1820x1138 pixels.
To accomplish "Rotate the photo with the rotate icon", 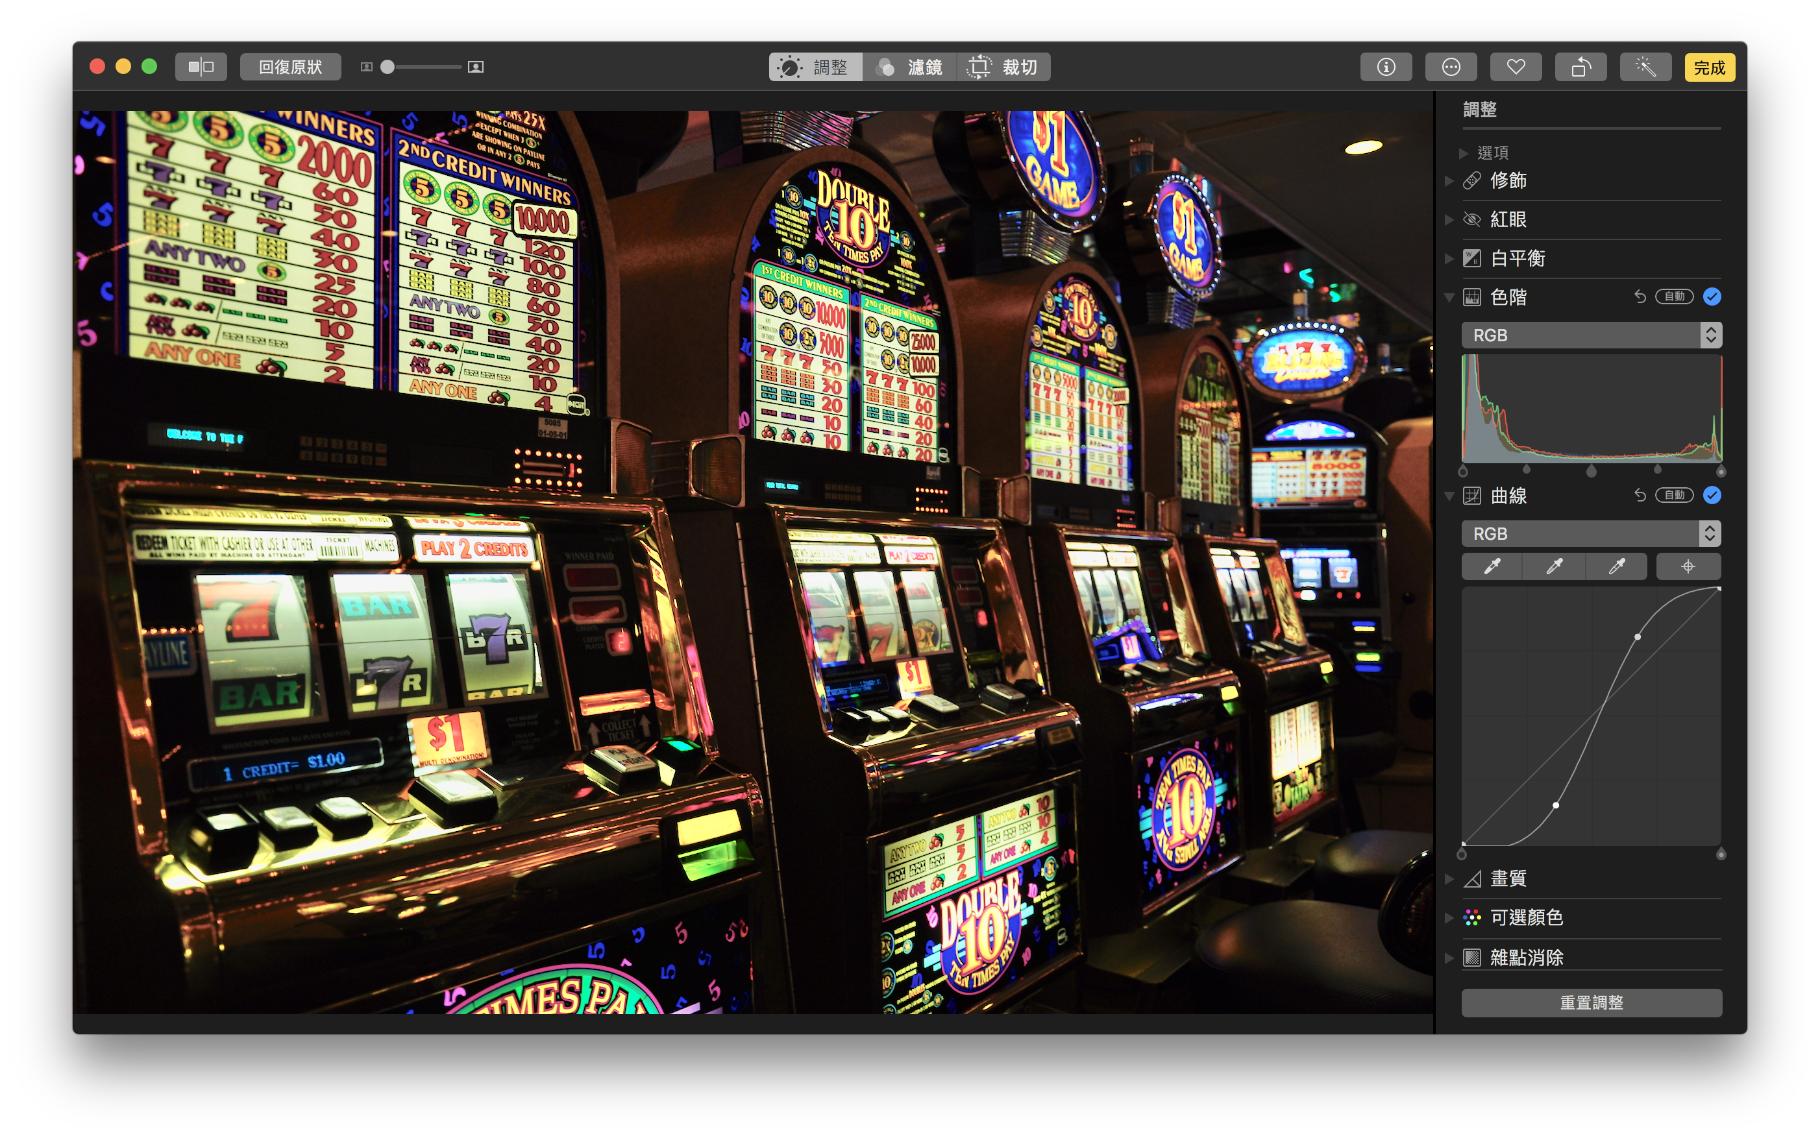I will 1580,67.
